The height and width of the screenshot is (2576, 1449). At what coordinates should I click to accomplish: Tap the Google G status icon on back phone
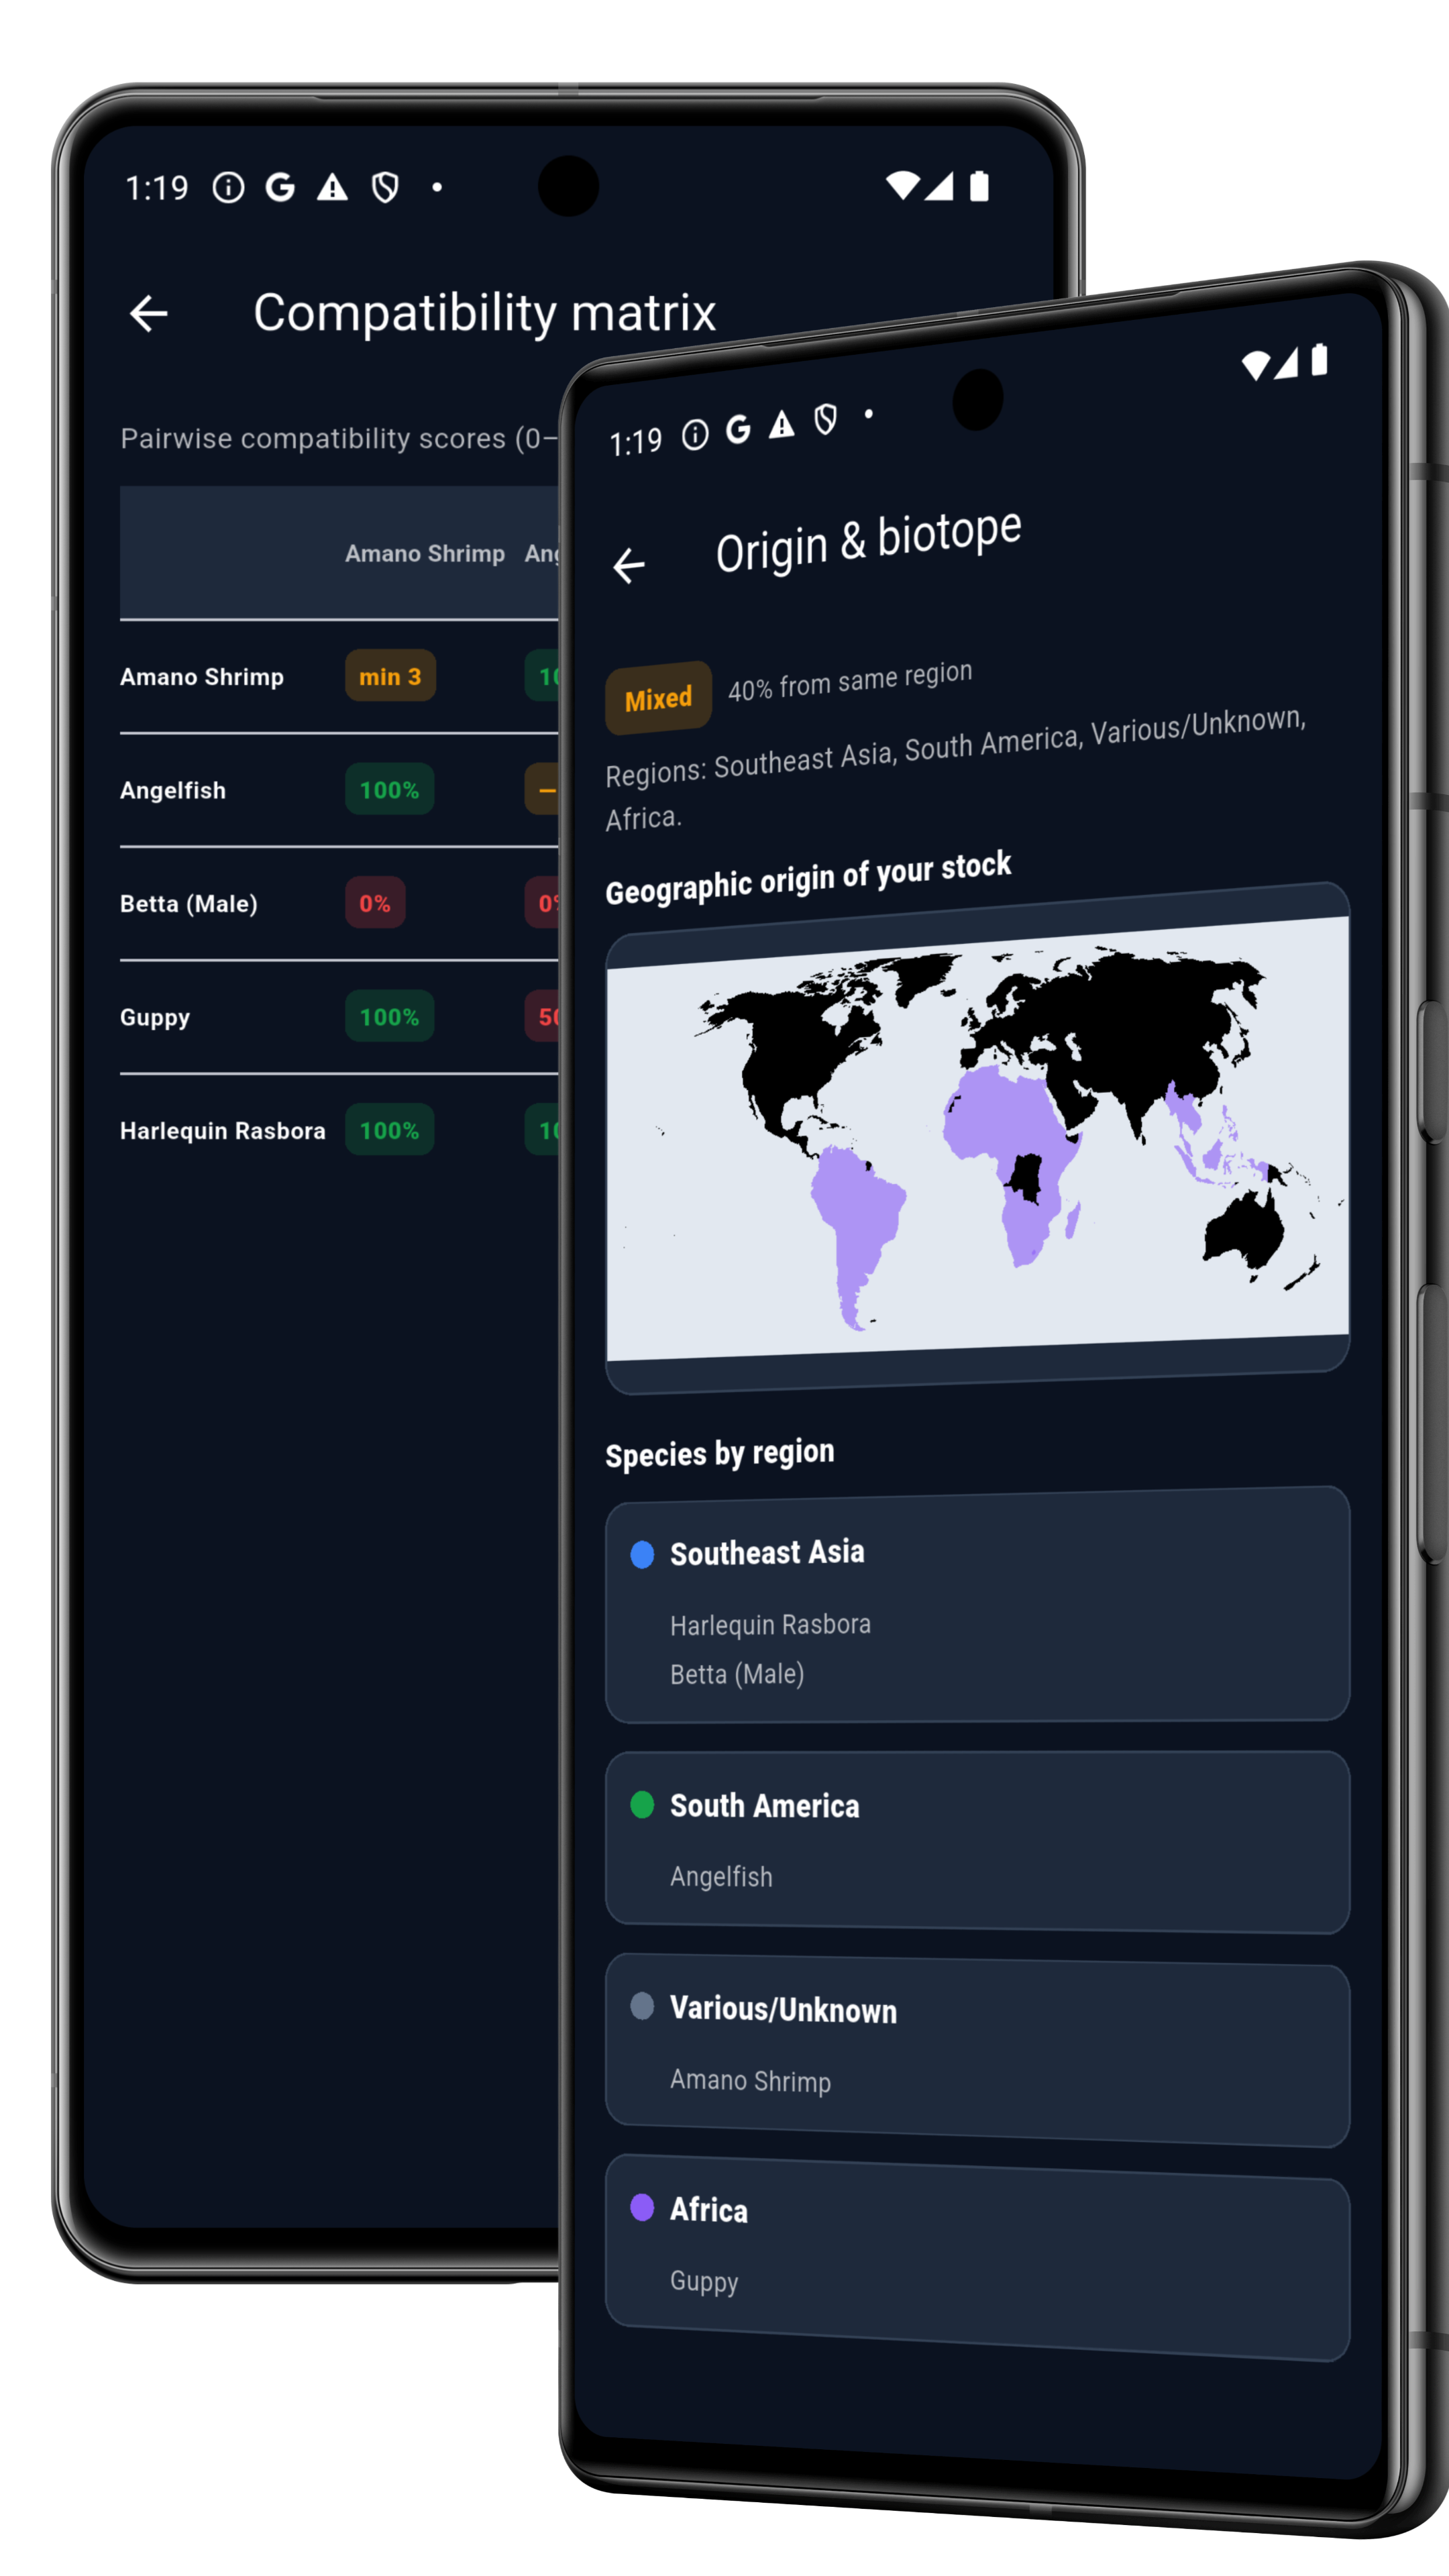coord(280,187)
